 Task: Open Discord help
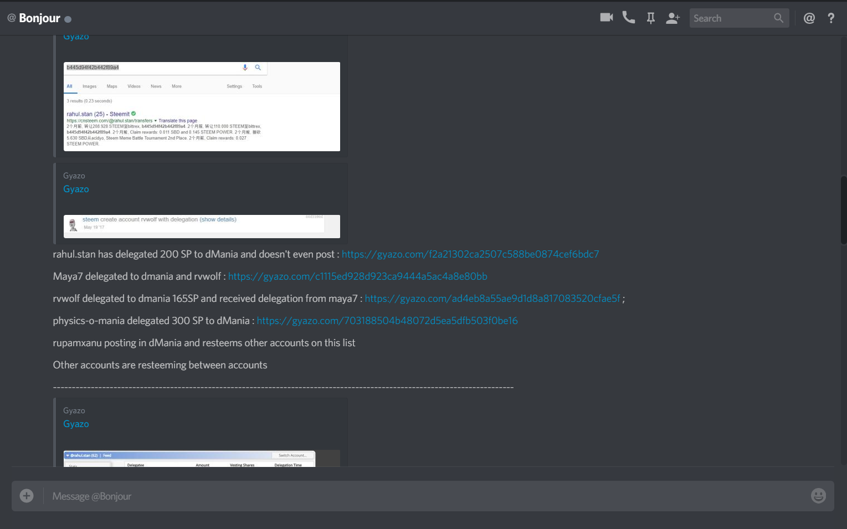[x=831, y=18]
